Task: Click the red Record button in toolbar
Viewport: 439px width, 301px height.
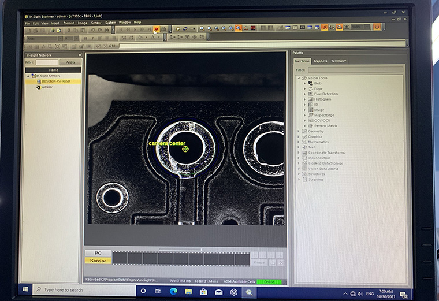Action: pos(157,29)
